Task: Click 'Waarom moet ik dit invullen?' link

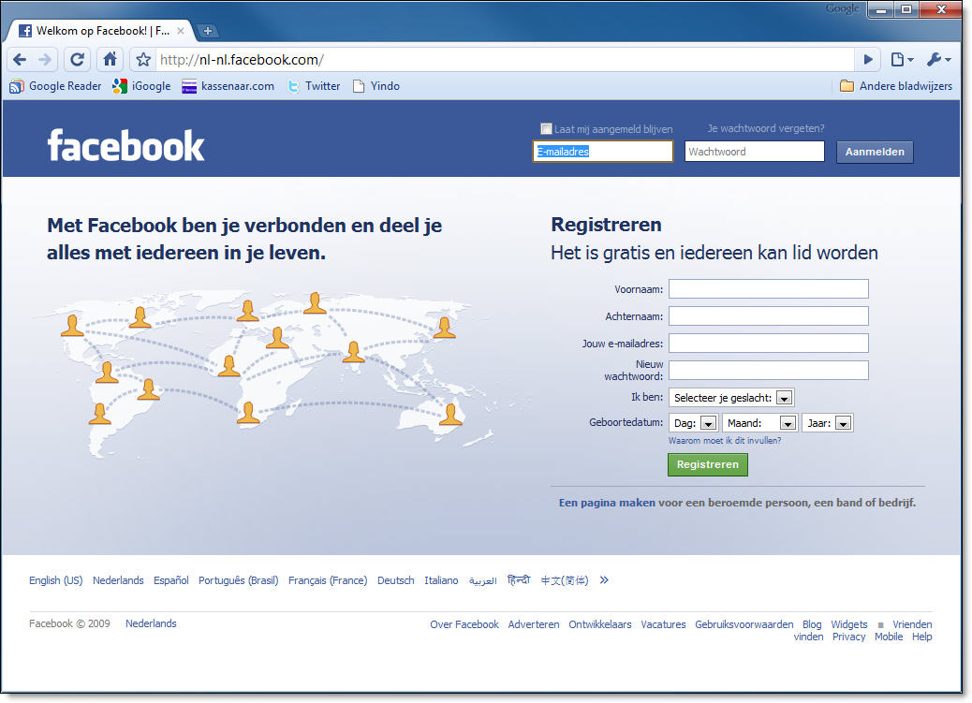Action: pyautogui.click(x=725, y=441)
